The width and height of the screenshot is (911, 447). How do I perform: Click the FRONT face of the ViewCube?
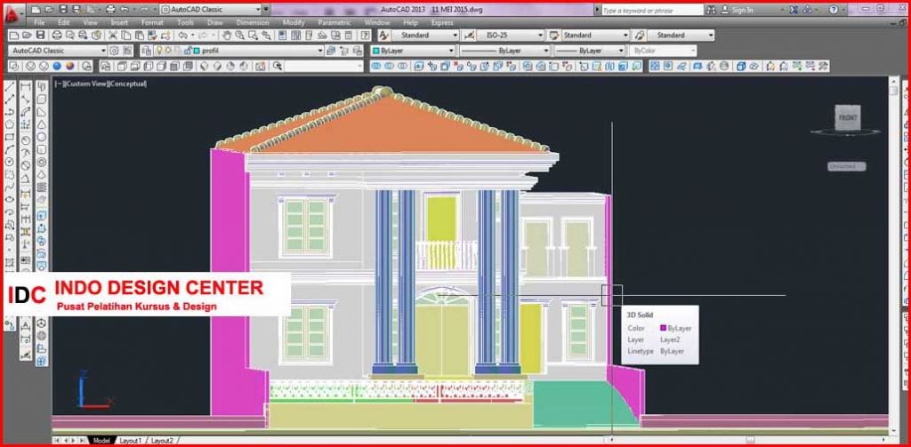tap(848, 118)
